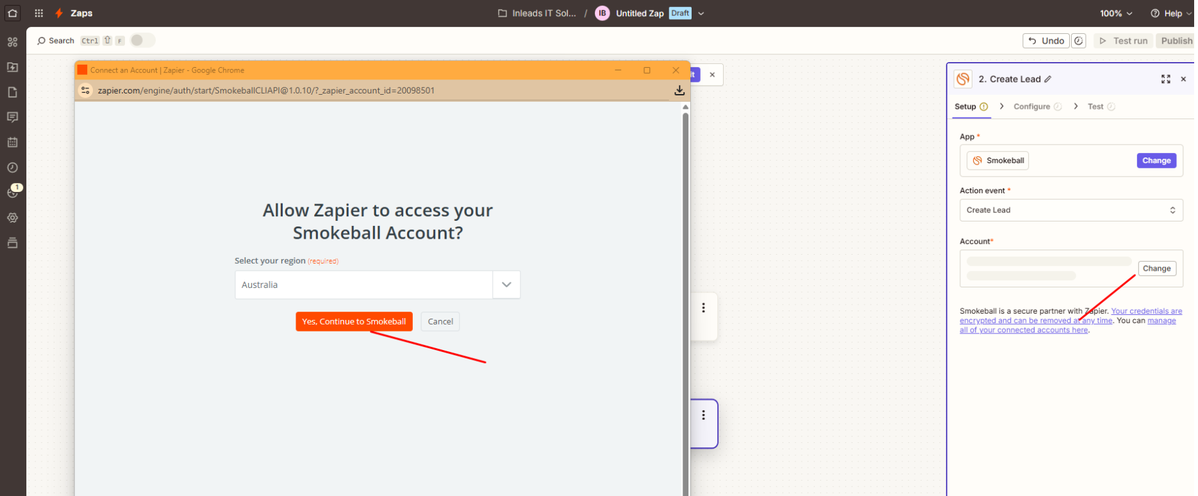Open the Action event Create Lead dropdown
This screenshot has height=496, width=1198.
pos(1071,210)
